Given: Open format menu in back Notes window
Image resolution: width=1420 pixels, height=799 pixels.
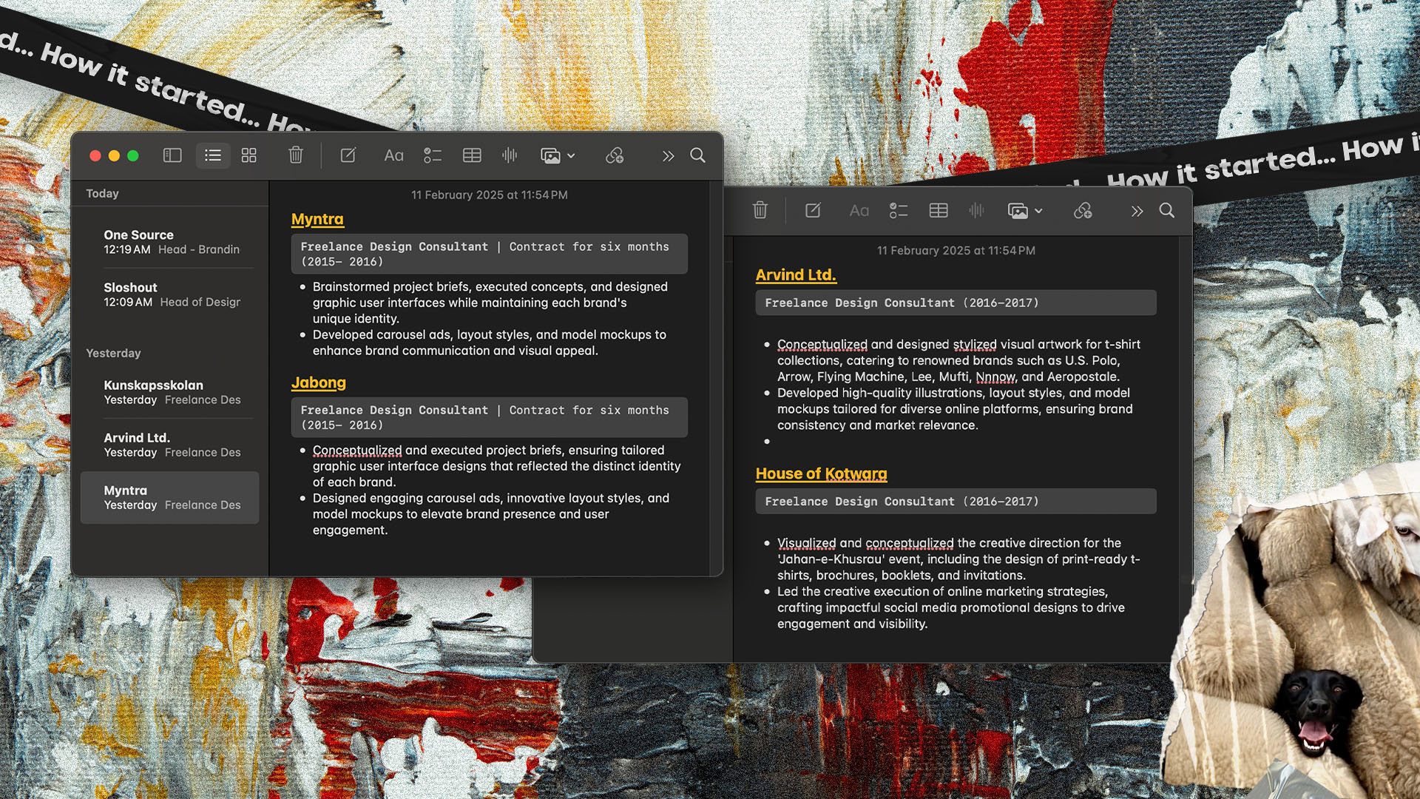Looking at the screenshot, I should click(859, 211).
